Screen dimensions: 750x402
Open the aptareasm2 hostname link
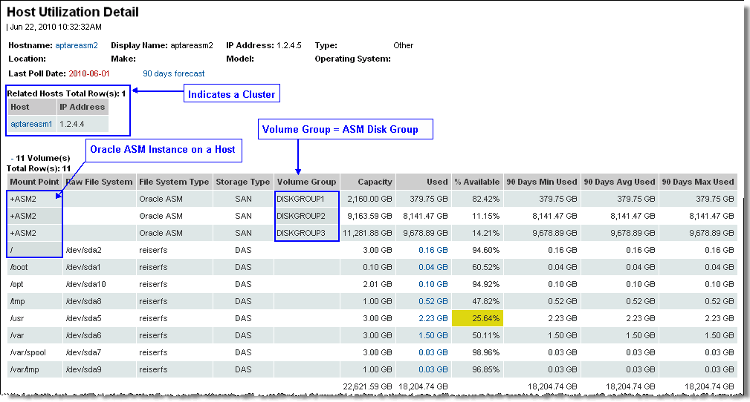click(x=77, y=45)
